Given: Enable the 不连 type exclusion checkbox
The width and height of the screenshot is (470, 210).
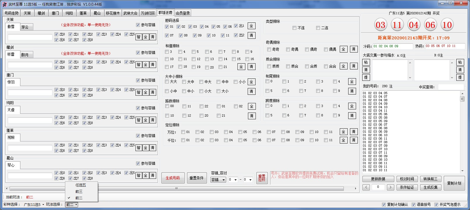Looking at the screenshot, I should (x=294, y=28).
